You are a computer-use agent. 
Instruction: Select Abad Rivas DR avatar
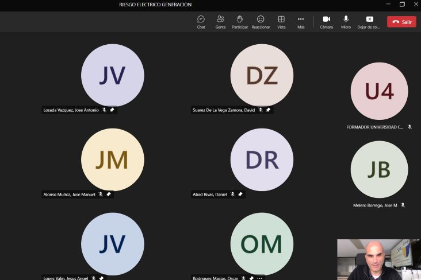[262, 160]
